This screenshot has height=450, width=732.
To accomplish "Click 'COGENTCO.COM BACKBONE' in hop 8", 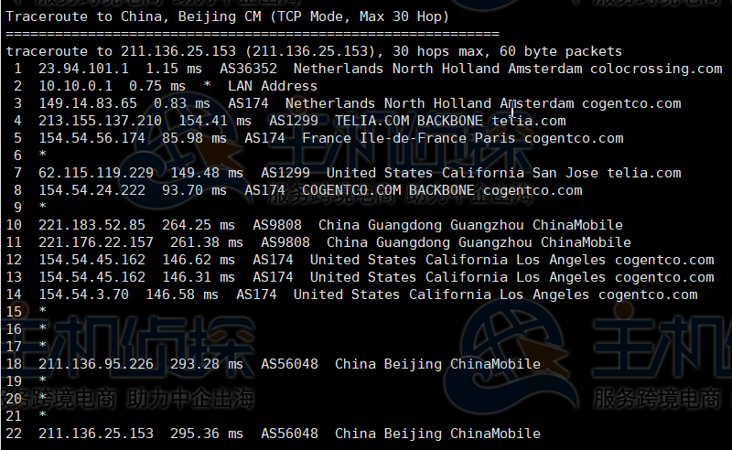I will 388,190.
